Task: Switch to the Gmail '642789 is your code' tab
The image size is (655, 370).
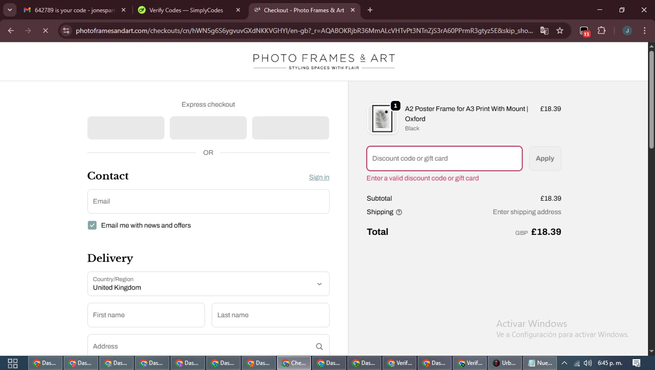Action: (x=74, y=10)
